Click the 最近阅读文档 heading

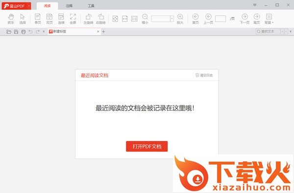pyautogui.click(x=95, y=75)
